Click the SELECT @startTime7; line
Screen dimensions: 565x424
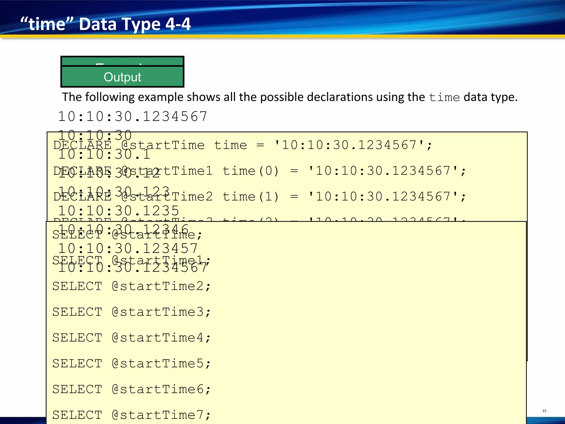(x=132, y=415)
